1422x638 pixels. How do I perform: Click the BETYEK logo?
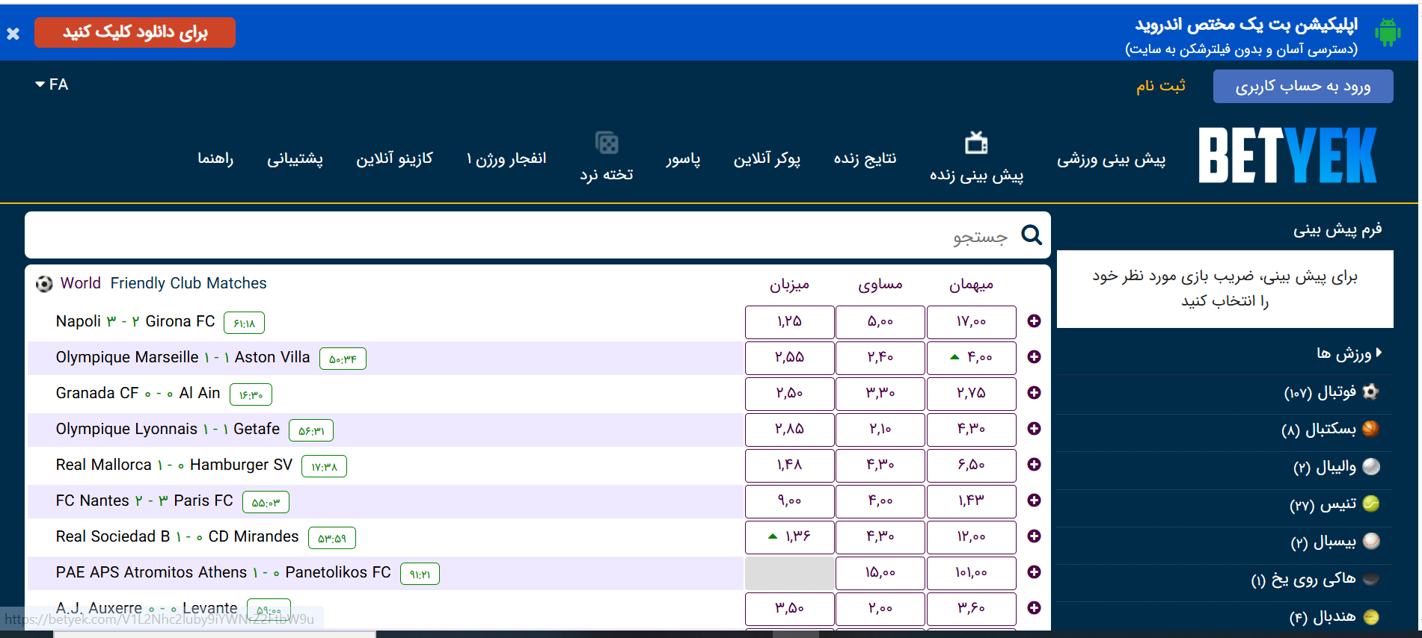(1287, 155)
